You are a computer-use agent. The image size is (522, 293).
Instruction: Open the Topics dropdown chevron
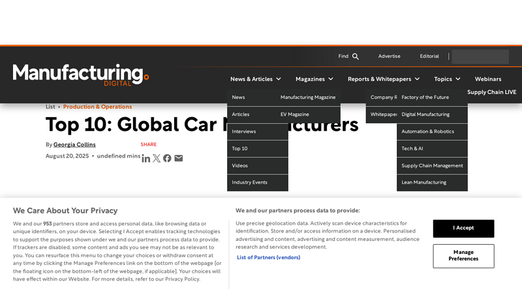(458, 79)
